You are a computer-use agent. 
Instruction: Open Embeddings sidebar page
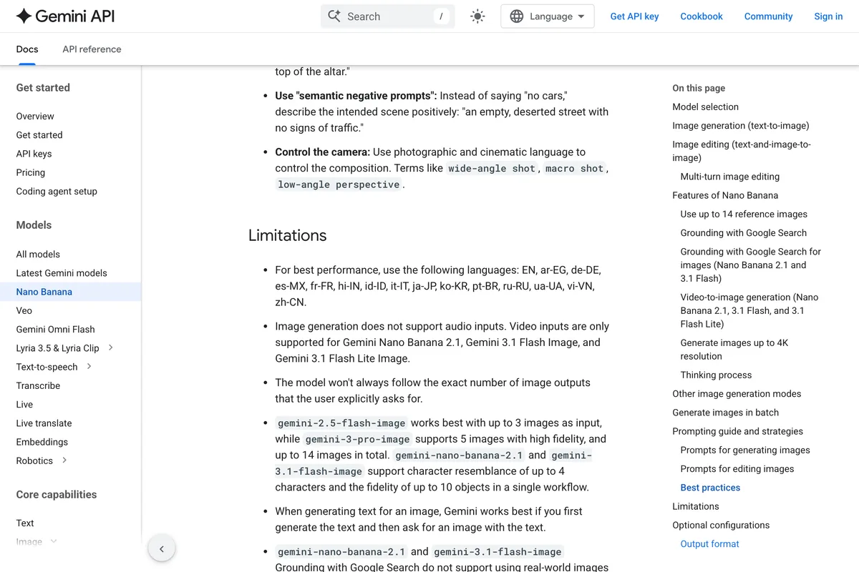point(42,442)
